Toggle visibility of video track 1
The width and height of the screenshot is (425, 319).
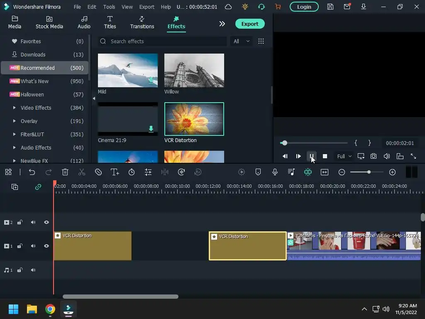click(46, 246)
